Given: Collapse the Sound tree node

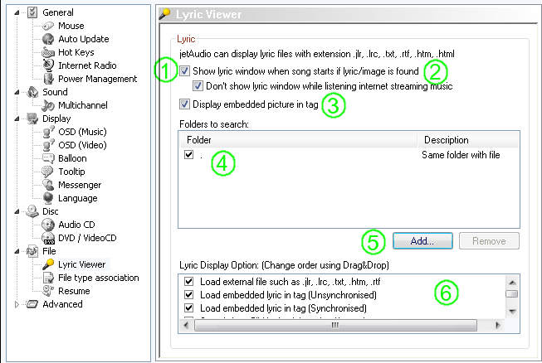Looking at the screenshot, I should [x=17, y=93].
